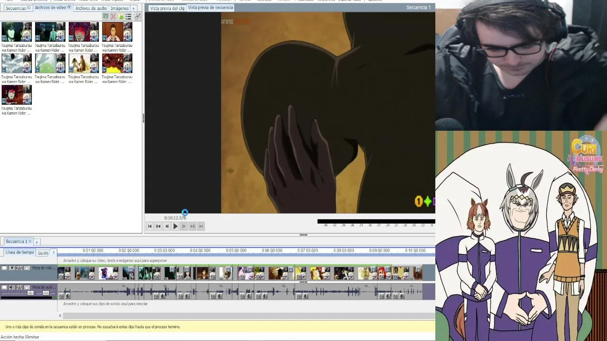The height and width of the screenshot is (341, 607).
Task: Switch to the Vista previa del clip tab
Action: [x=167, y=8]
